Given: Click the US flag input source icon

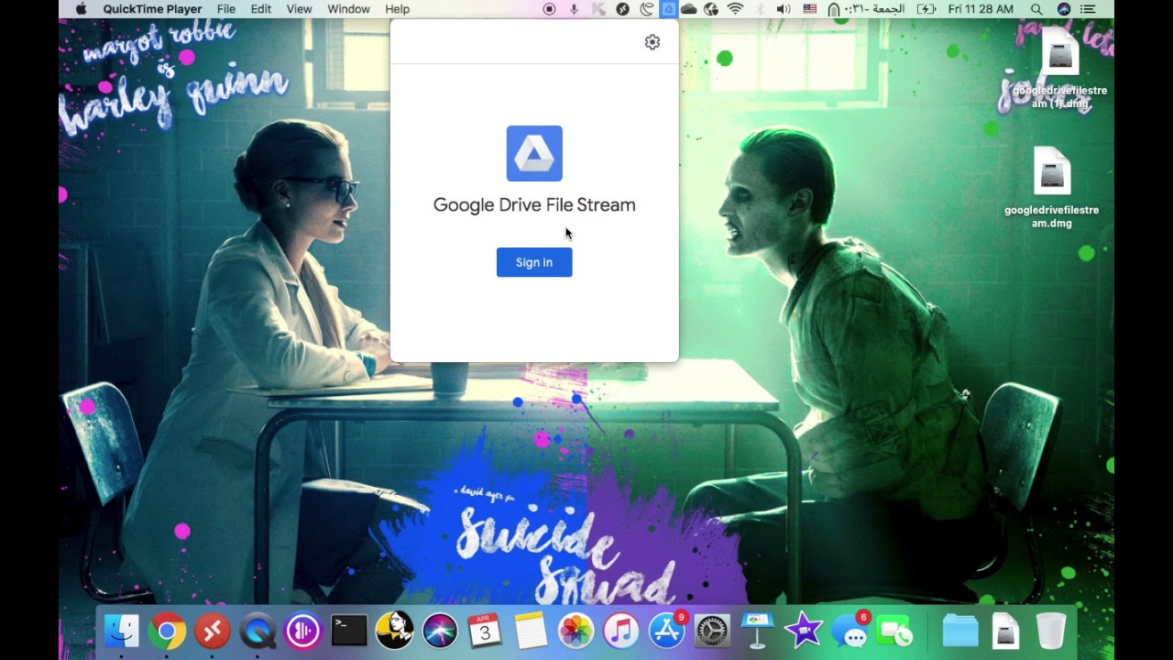Looking at the screenshot, I should coord(810,9).
